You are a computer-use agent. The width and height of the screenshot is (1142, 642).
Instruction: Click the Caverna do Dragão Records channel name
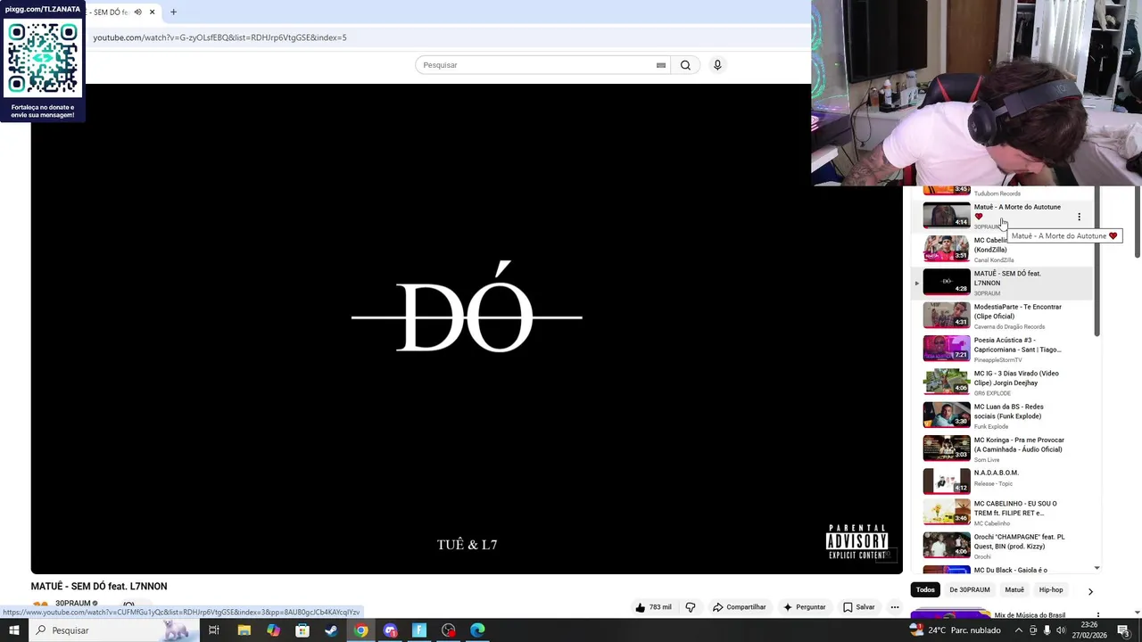pyautogui.click(x=1009, y=326)
